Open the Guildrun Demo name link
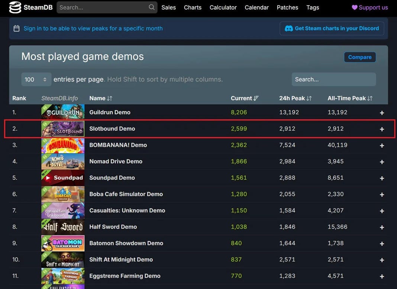The height and width of the screenshot is (289, 397). click(110, 112)
